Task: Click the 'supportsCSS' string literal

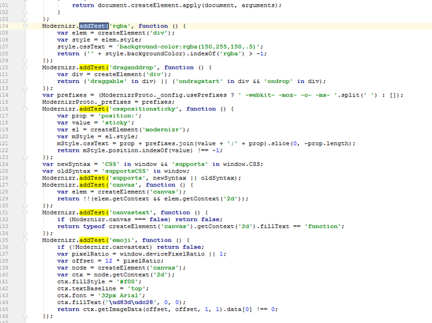Action: point(126,171)
